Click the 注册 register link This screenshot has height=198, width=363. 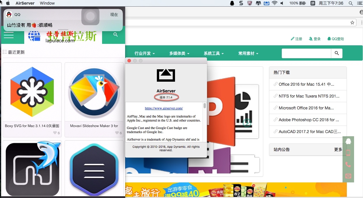296,39
